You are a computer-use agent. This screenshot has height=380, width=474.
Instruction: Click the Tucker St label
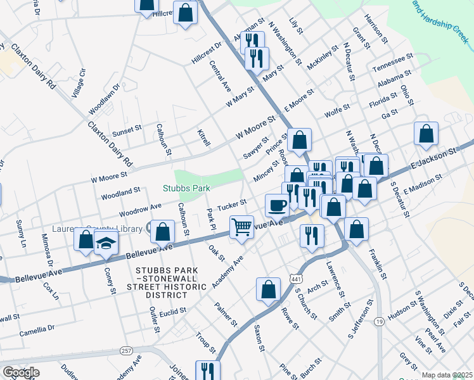(232, 205)
